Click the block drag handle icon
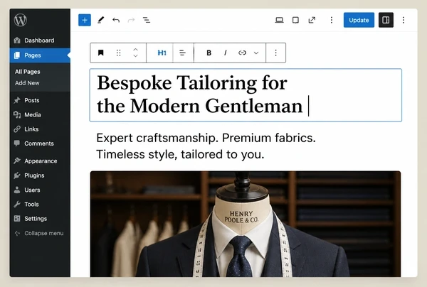Image resolution: width=427 pixels, height=287 pixels. tap(118, 53)
